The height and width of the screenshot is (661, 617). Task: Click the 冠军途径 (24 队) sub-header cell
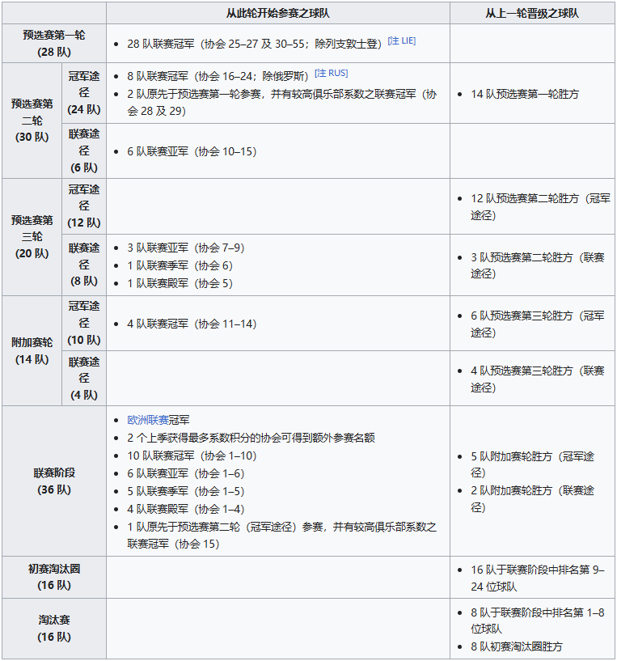(x=84, y=93)
